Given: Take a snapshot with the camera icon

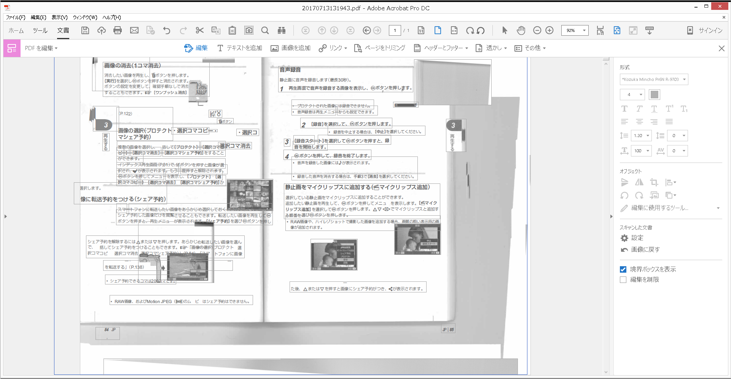Looking at the screenshot, I should click(x=249, y=30).
